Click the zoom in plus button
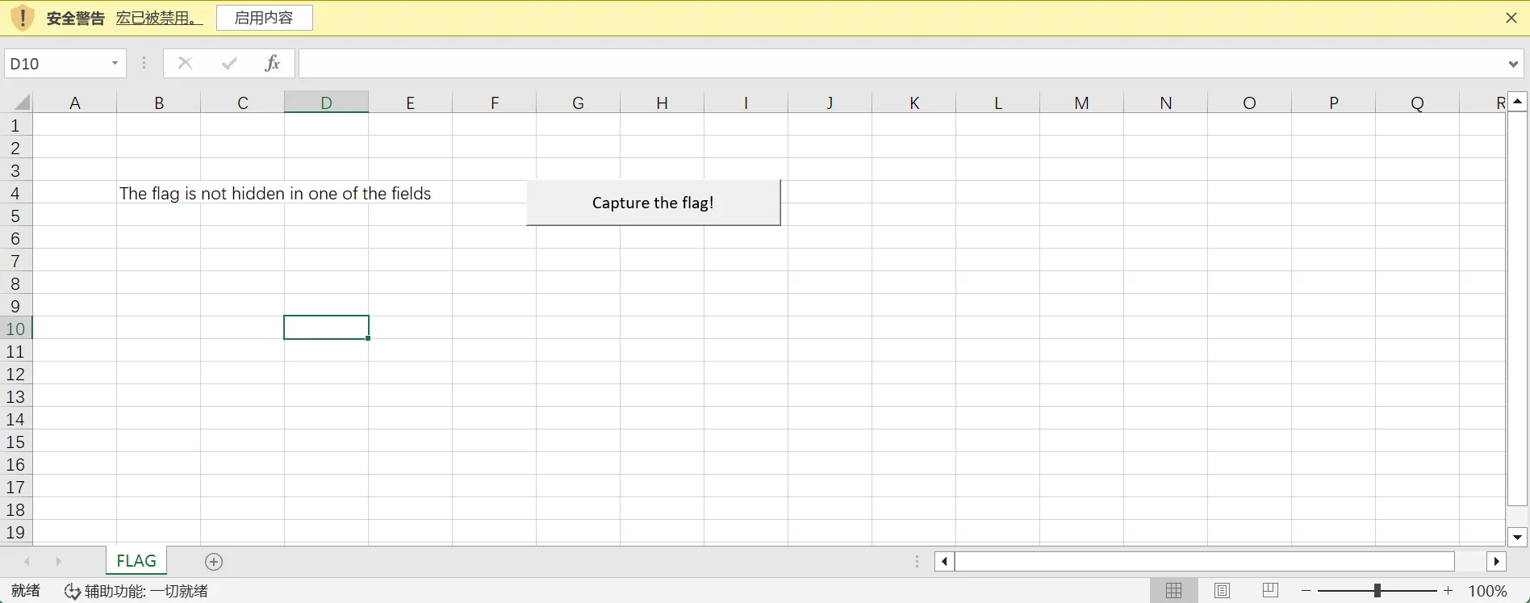 pos(1448,591)
